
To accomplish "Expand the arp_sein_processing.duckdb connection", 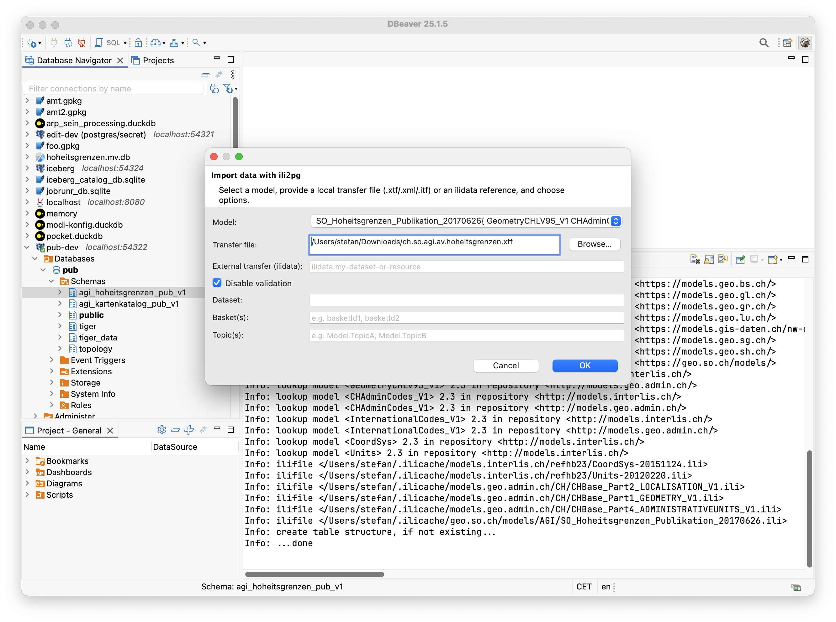I will [x=27, y=123].
